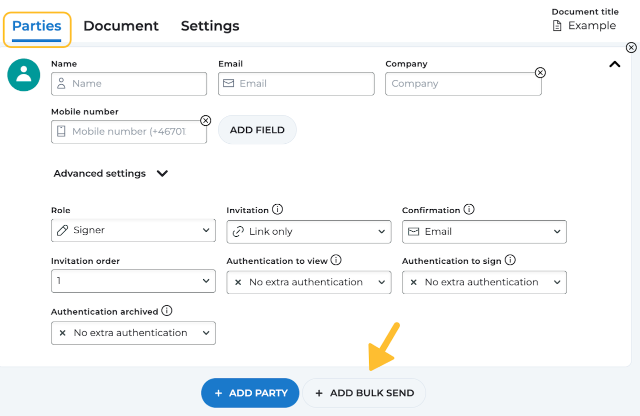
Task: Remove the Mobile number field
Action: (x=205, y=121)
